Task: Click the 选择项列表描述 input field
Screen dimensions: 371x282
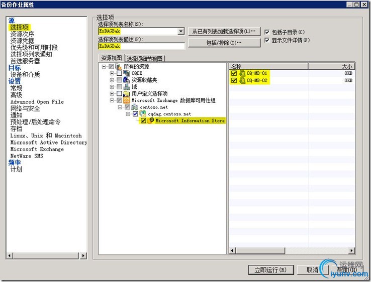Action: click(141, 46)
